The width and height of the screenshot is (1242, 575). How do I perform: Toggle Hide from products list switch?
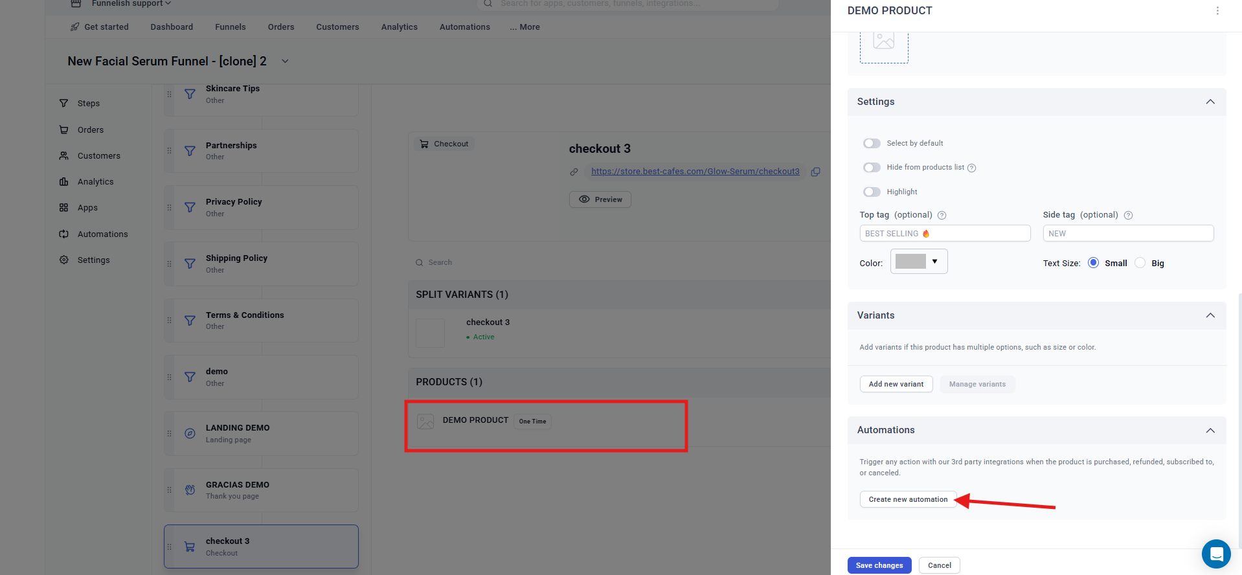872,168
